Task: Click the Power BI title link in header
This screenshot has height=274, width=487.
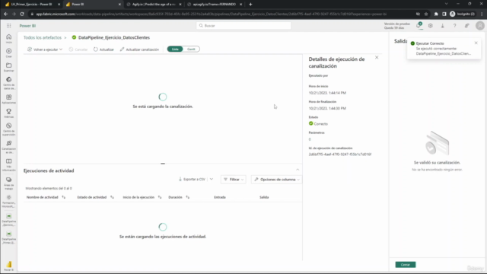Action: pos(27,26)
